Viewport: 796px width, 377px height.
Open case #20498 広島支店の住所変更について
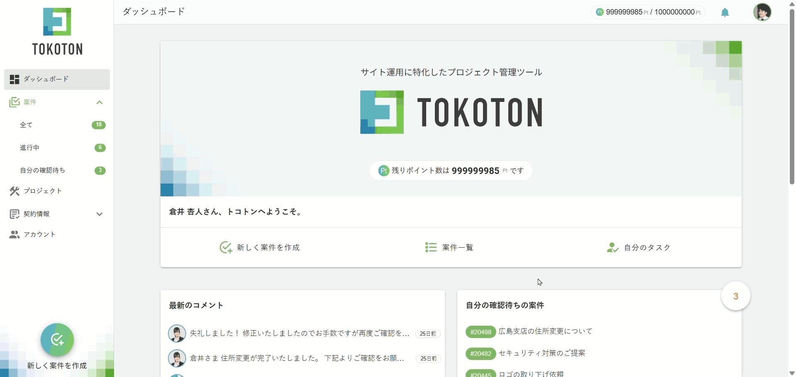coord(545,331)
